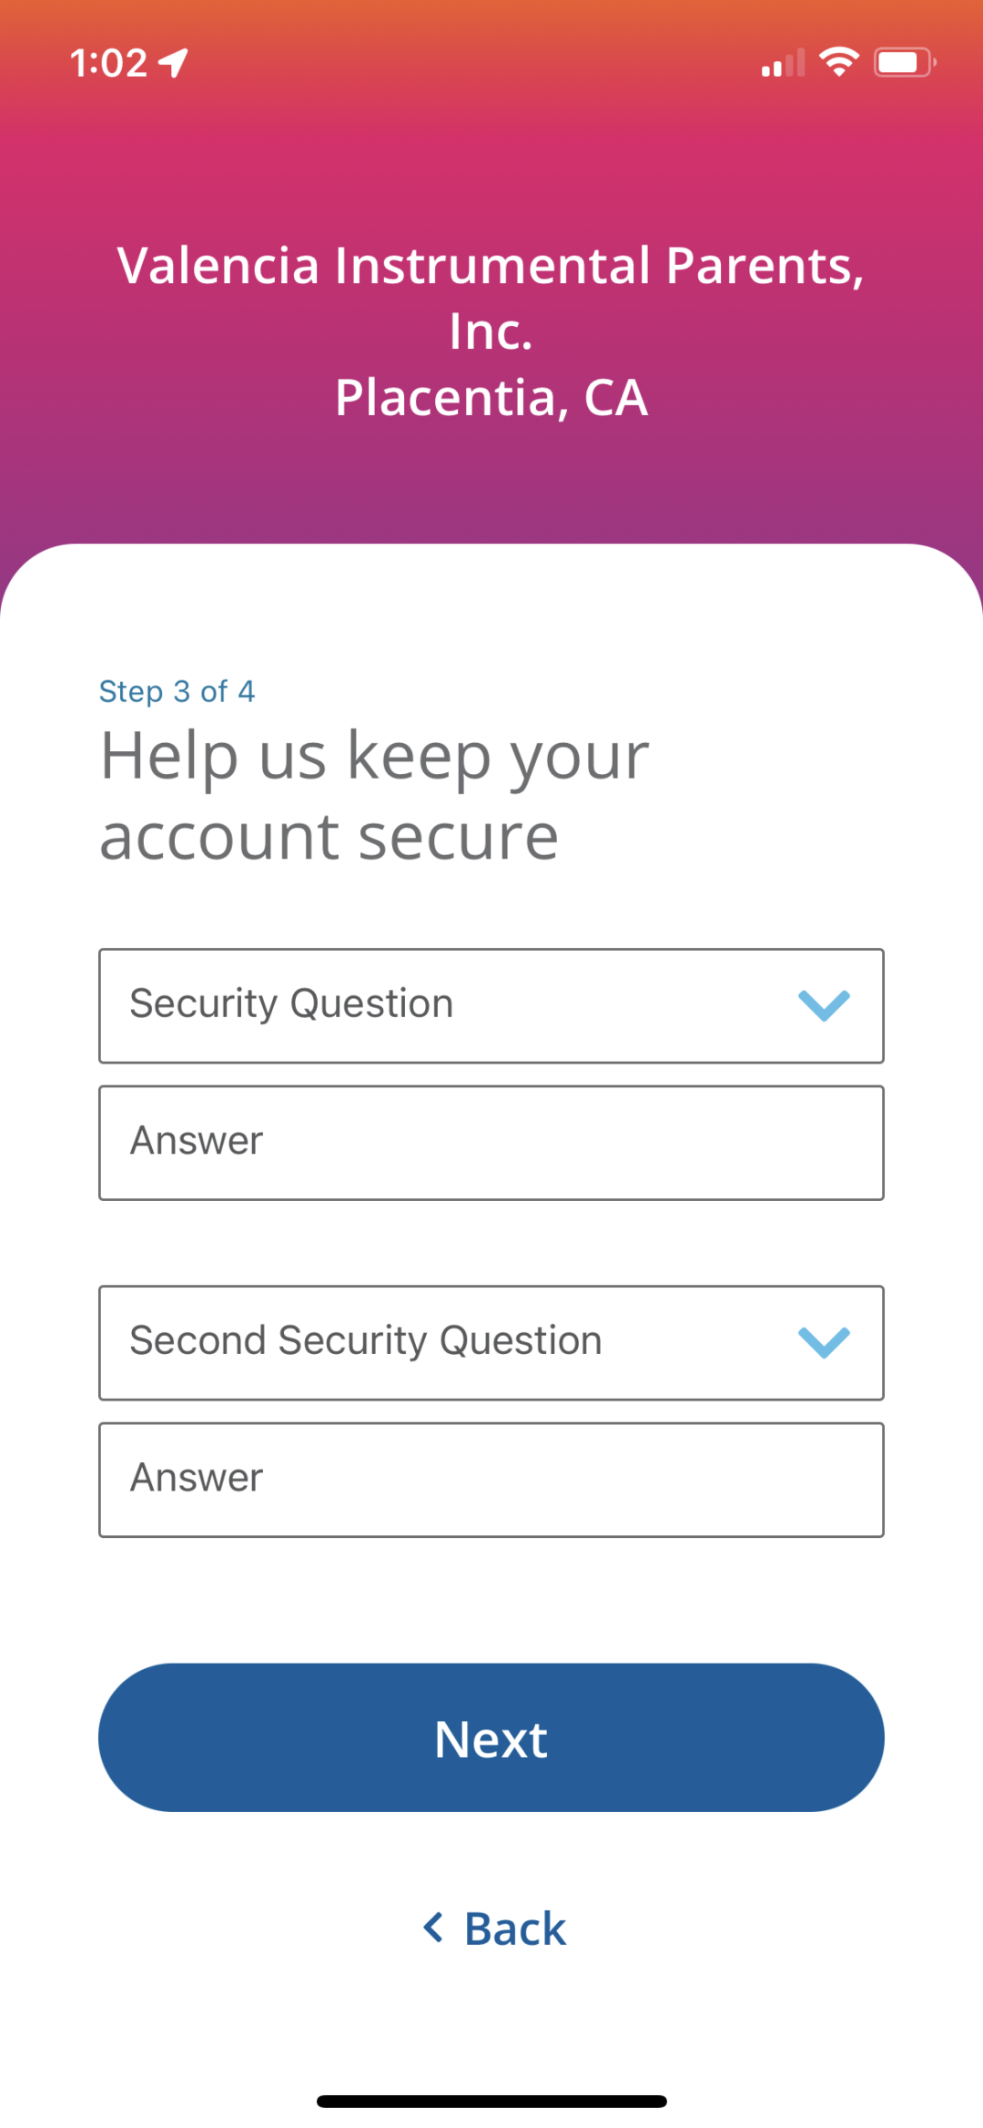This screenshot has width=983, height=2128.
Task: Tap the Valencia Instrumental Parents, Inc. title
Action: pos(491,266)
